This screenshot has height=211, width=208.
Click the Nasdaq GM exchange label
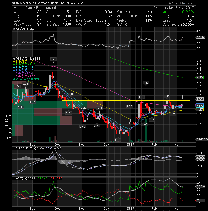pos(75,3)
